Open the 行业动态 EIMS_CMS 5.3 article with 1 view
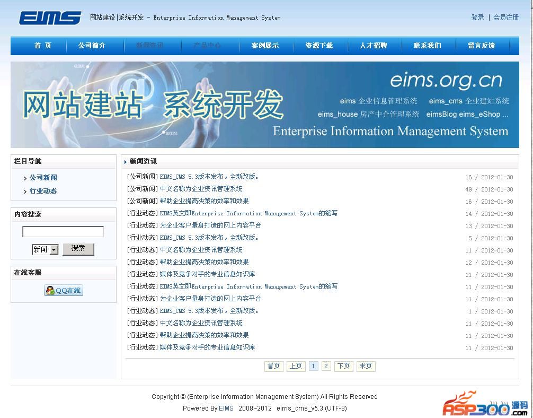 (x=209, y=311)
